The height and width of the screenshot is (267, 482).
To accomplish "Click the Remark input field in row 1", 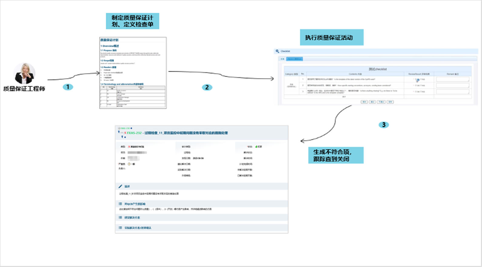I will click(x=452, y=79).
